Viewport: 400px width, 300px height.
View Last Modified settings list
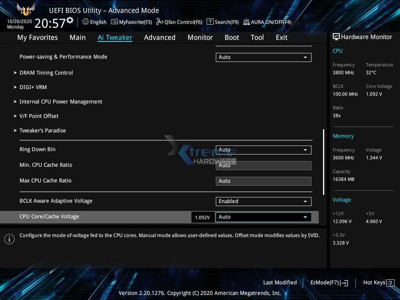pyautogui.click(x=280, y=282)
